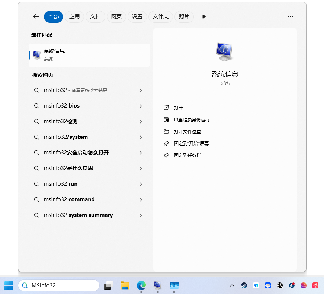Show hidden system tray icons chevron
This screenshot has width=324, height=294.
point(232,285)
